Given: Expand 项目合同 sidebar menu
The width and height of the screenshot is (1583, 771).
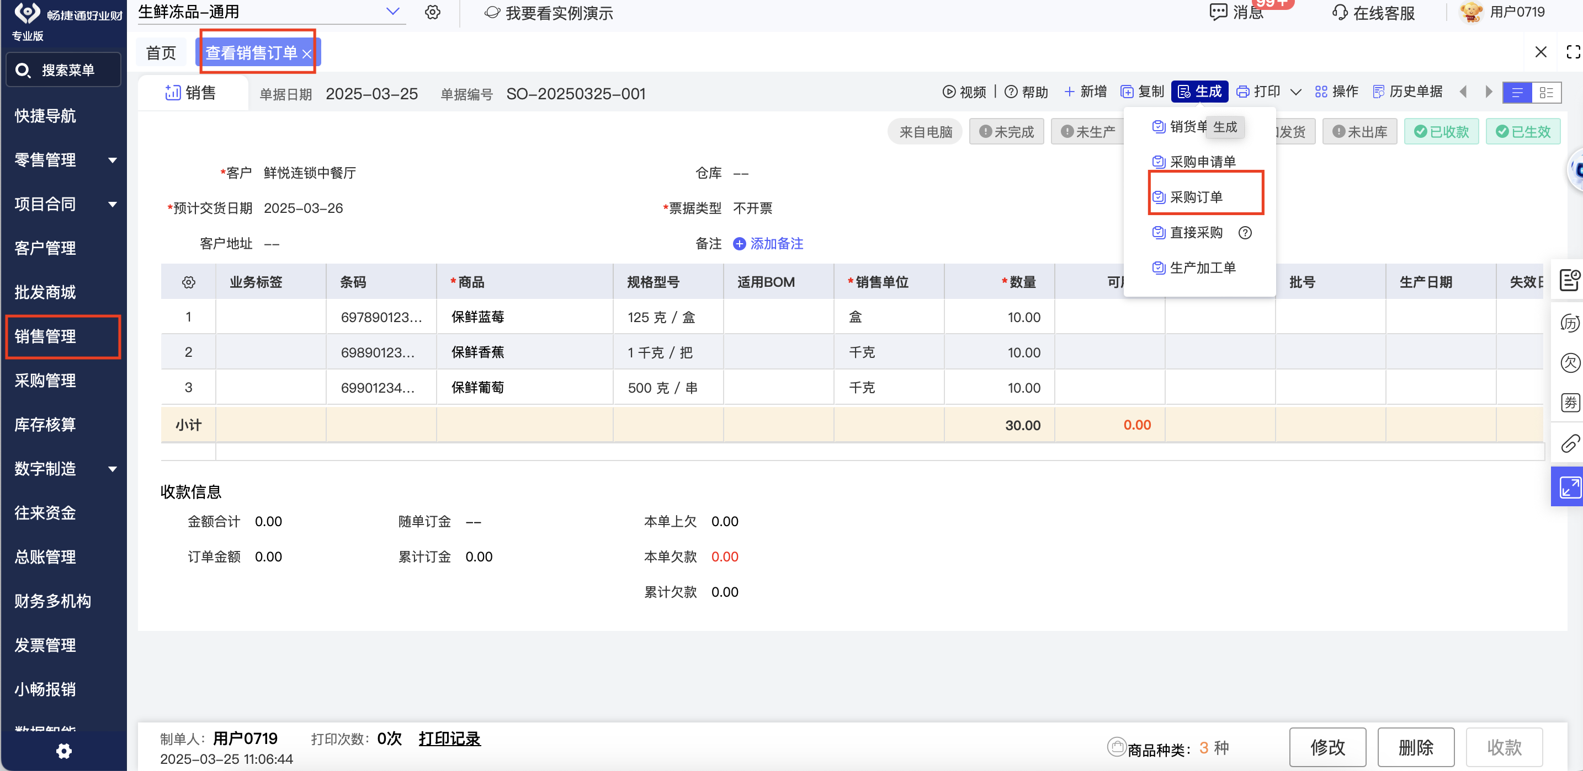Looking at the screenshot, I should coord(64,204).
